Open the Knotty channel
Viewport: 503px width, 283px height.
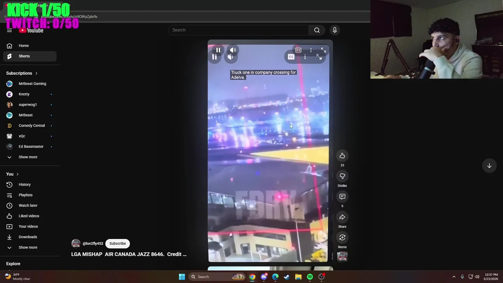click(x=30, y=94)
